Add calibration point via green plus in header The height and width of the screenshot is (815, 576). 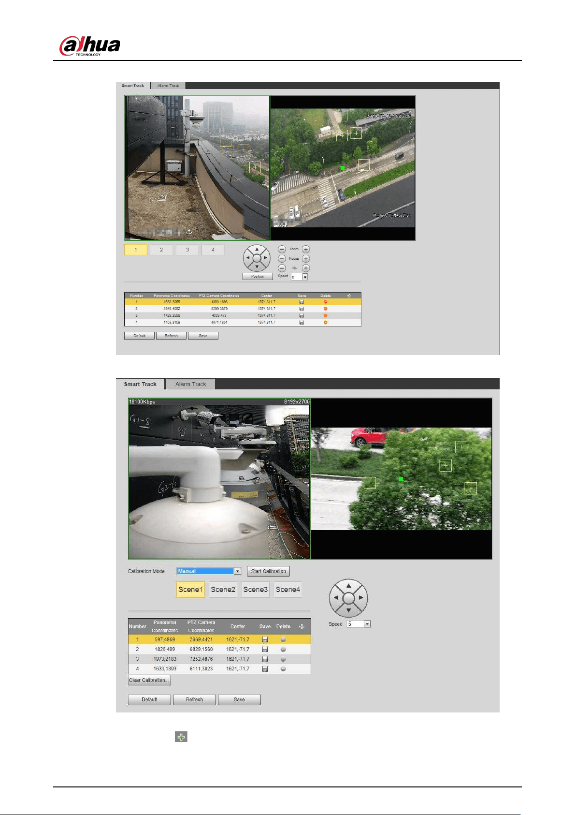pyautogui.click(x=349, y=296)
